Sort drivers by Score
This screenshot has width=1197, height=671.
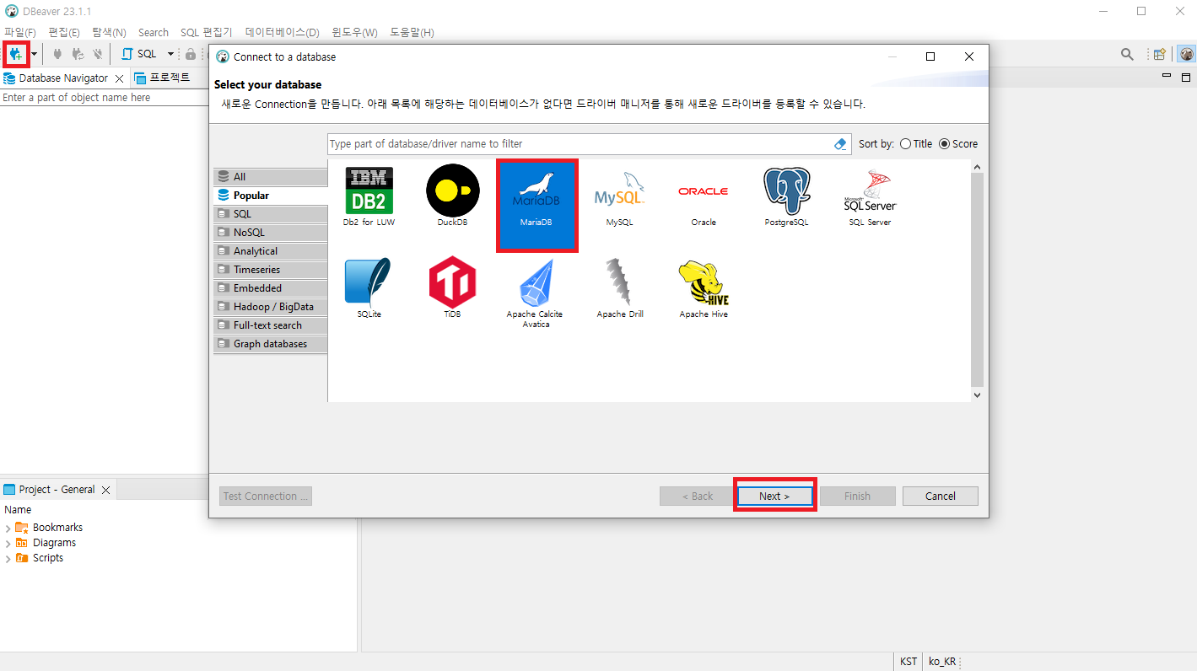(x=958, y=144)
